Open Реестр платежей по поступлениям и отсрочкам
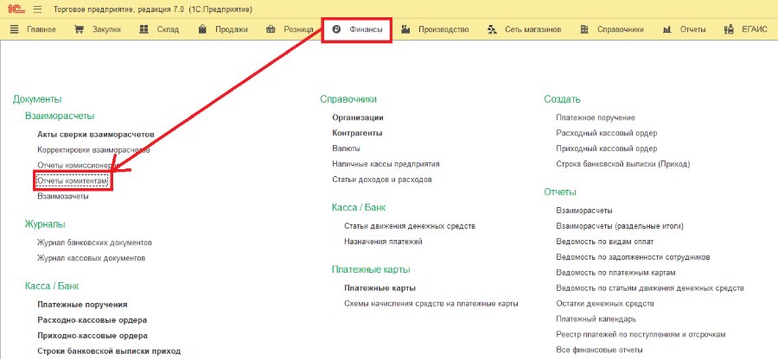The width and height of the screenshot is (778, 359). pyautogui.click(x=641, y=334)
